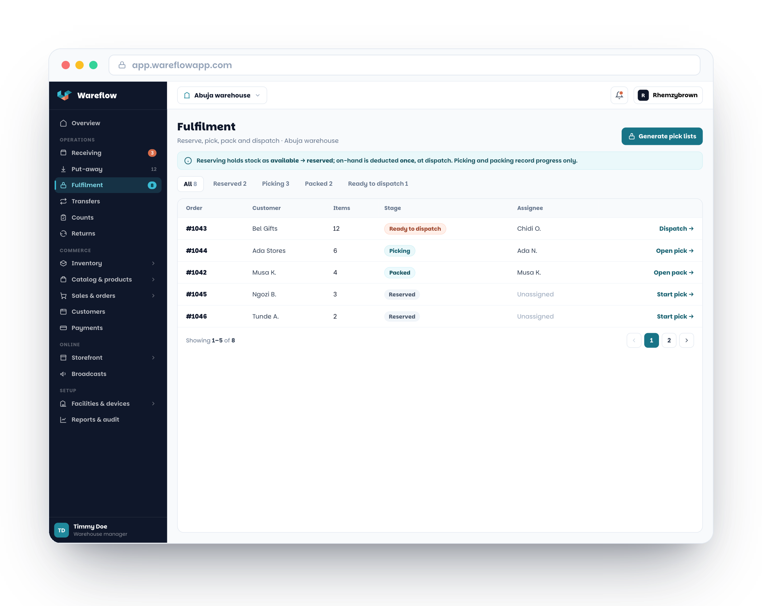Screen dimensions: 762x606
Task: Open notifications bell
Action: point(619,95)
